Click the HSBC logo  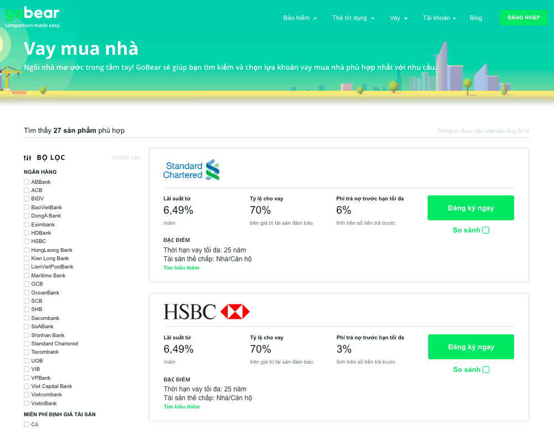click(x=206, y=312)
